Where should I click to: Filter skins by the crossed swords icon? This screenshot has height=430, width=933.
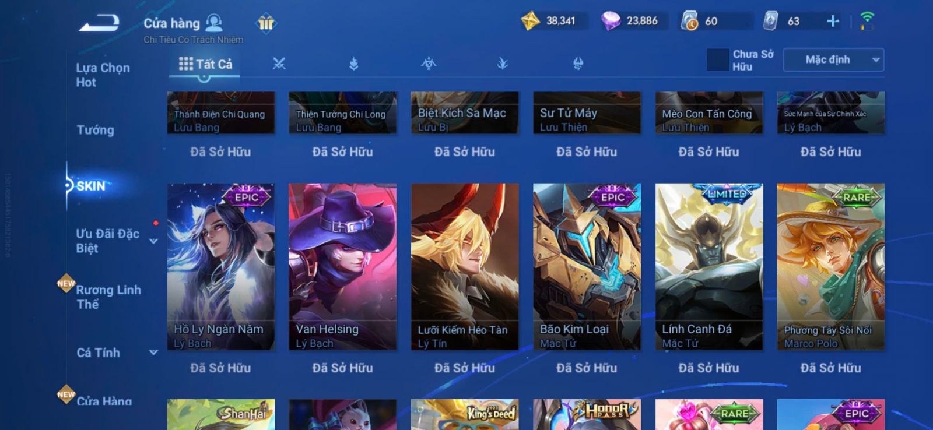279,63
